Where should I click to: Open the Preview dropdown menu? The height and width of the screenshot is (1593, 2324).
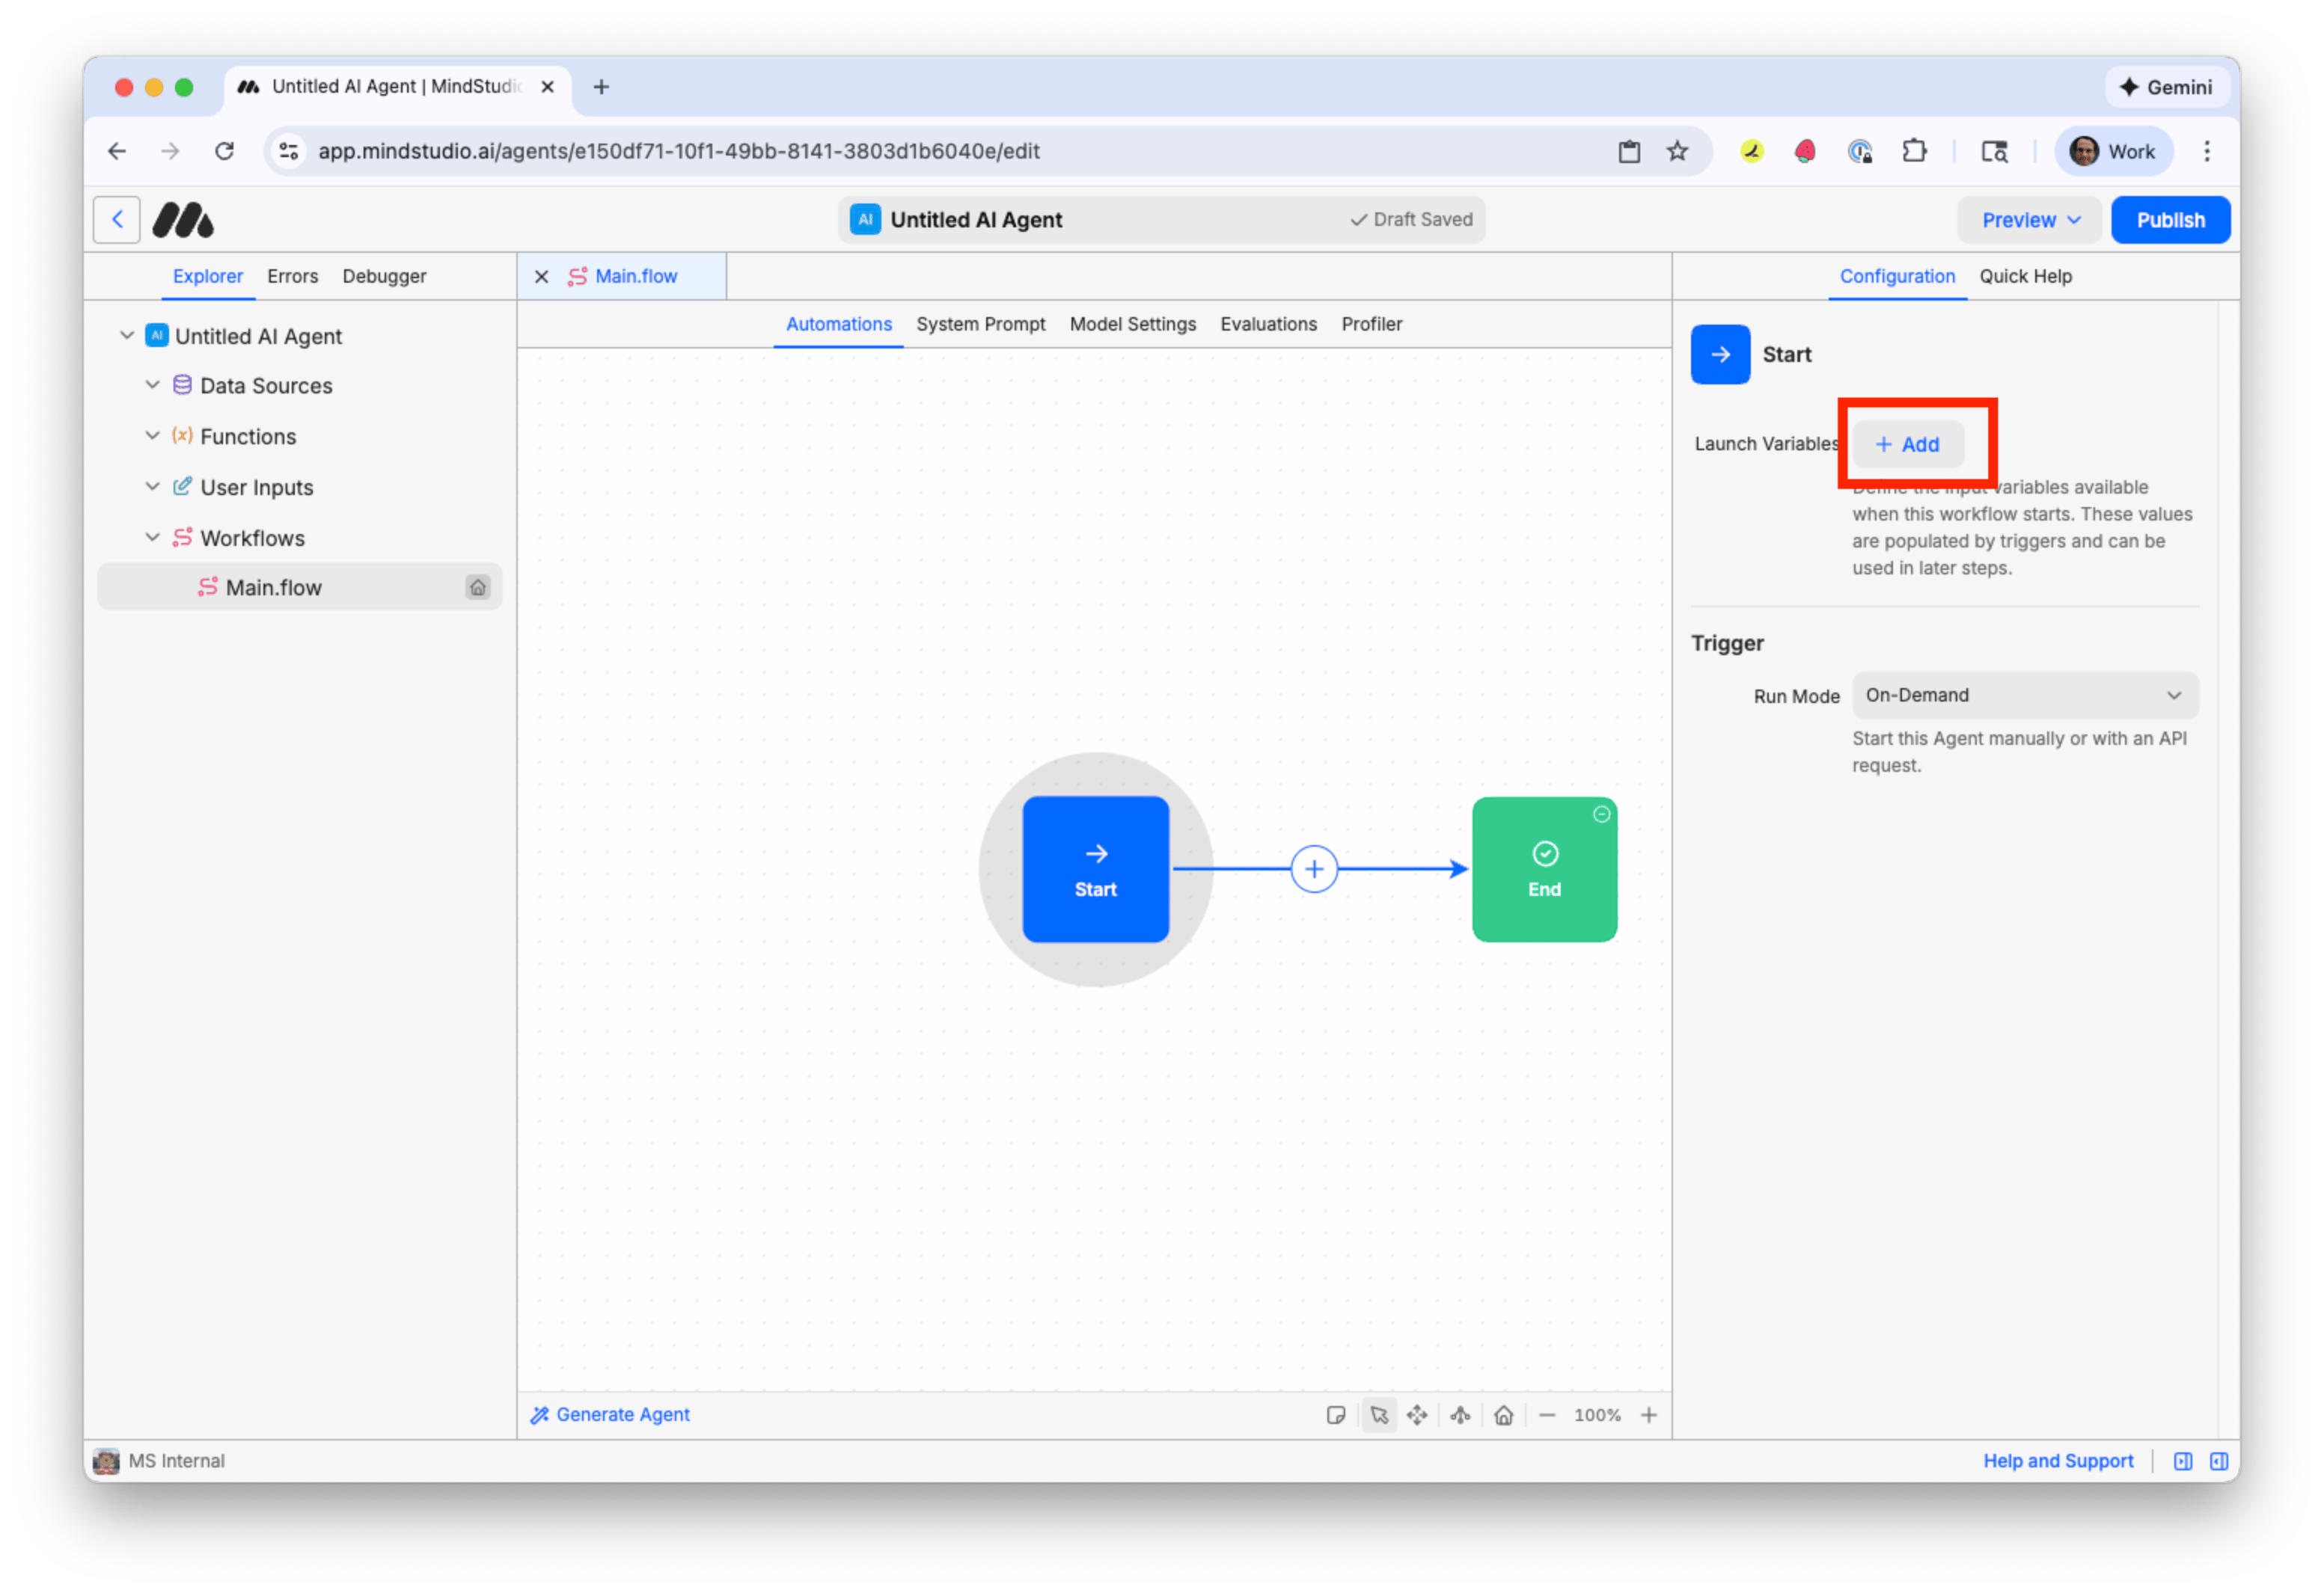[2030, 220]
